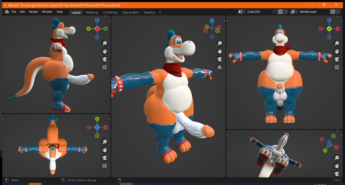The image size is (345, 185).
Task: Click pan hand icon in top-right front-view viewport
Action: (337, 51)
